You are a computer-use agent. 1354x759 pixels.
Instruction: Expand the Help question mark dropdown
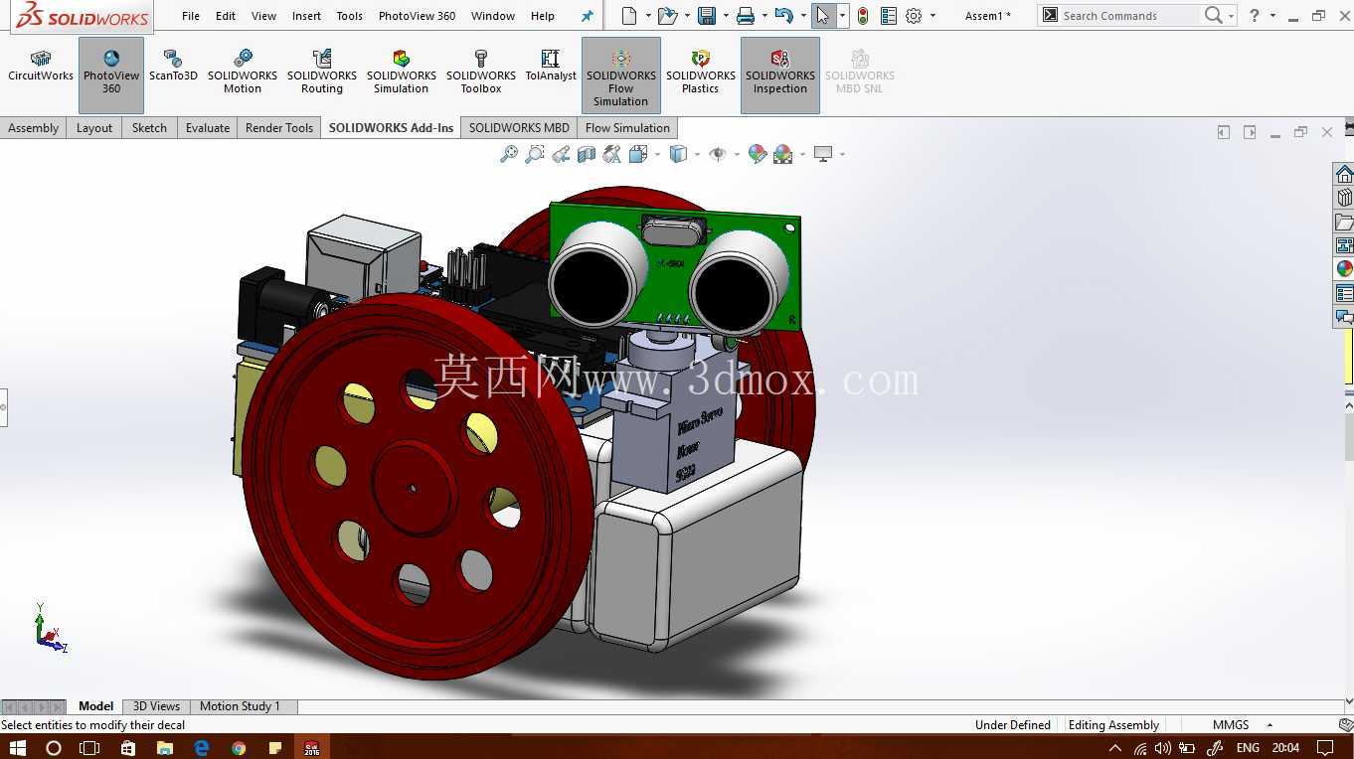pyautogui.click(x=1272, y=16)
